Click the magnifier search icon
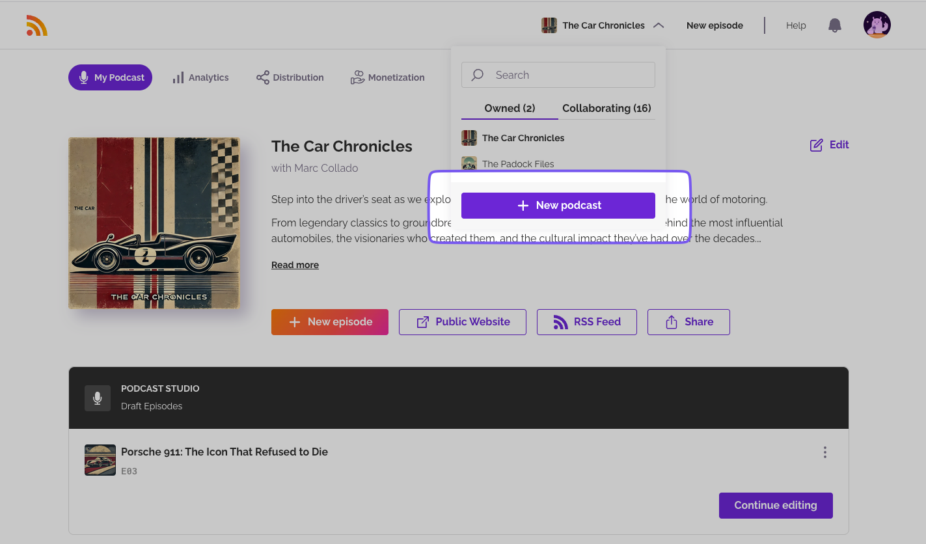 point(478,75)
